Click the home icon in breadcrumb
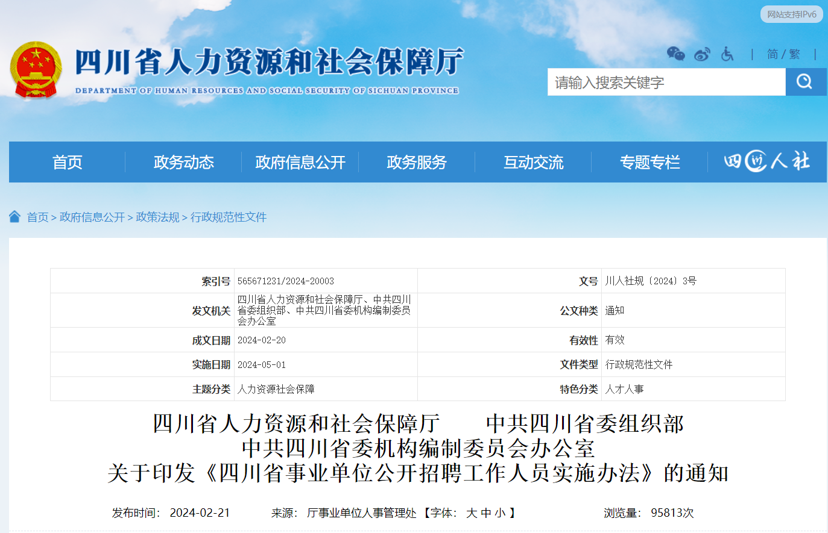This screenshot has height=533, width=828. pyautogui.click(x=15, y=217)
